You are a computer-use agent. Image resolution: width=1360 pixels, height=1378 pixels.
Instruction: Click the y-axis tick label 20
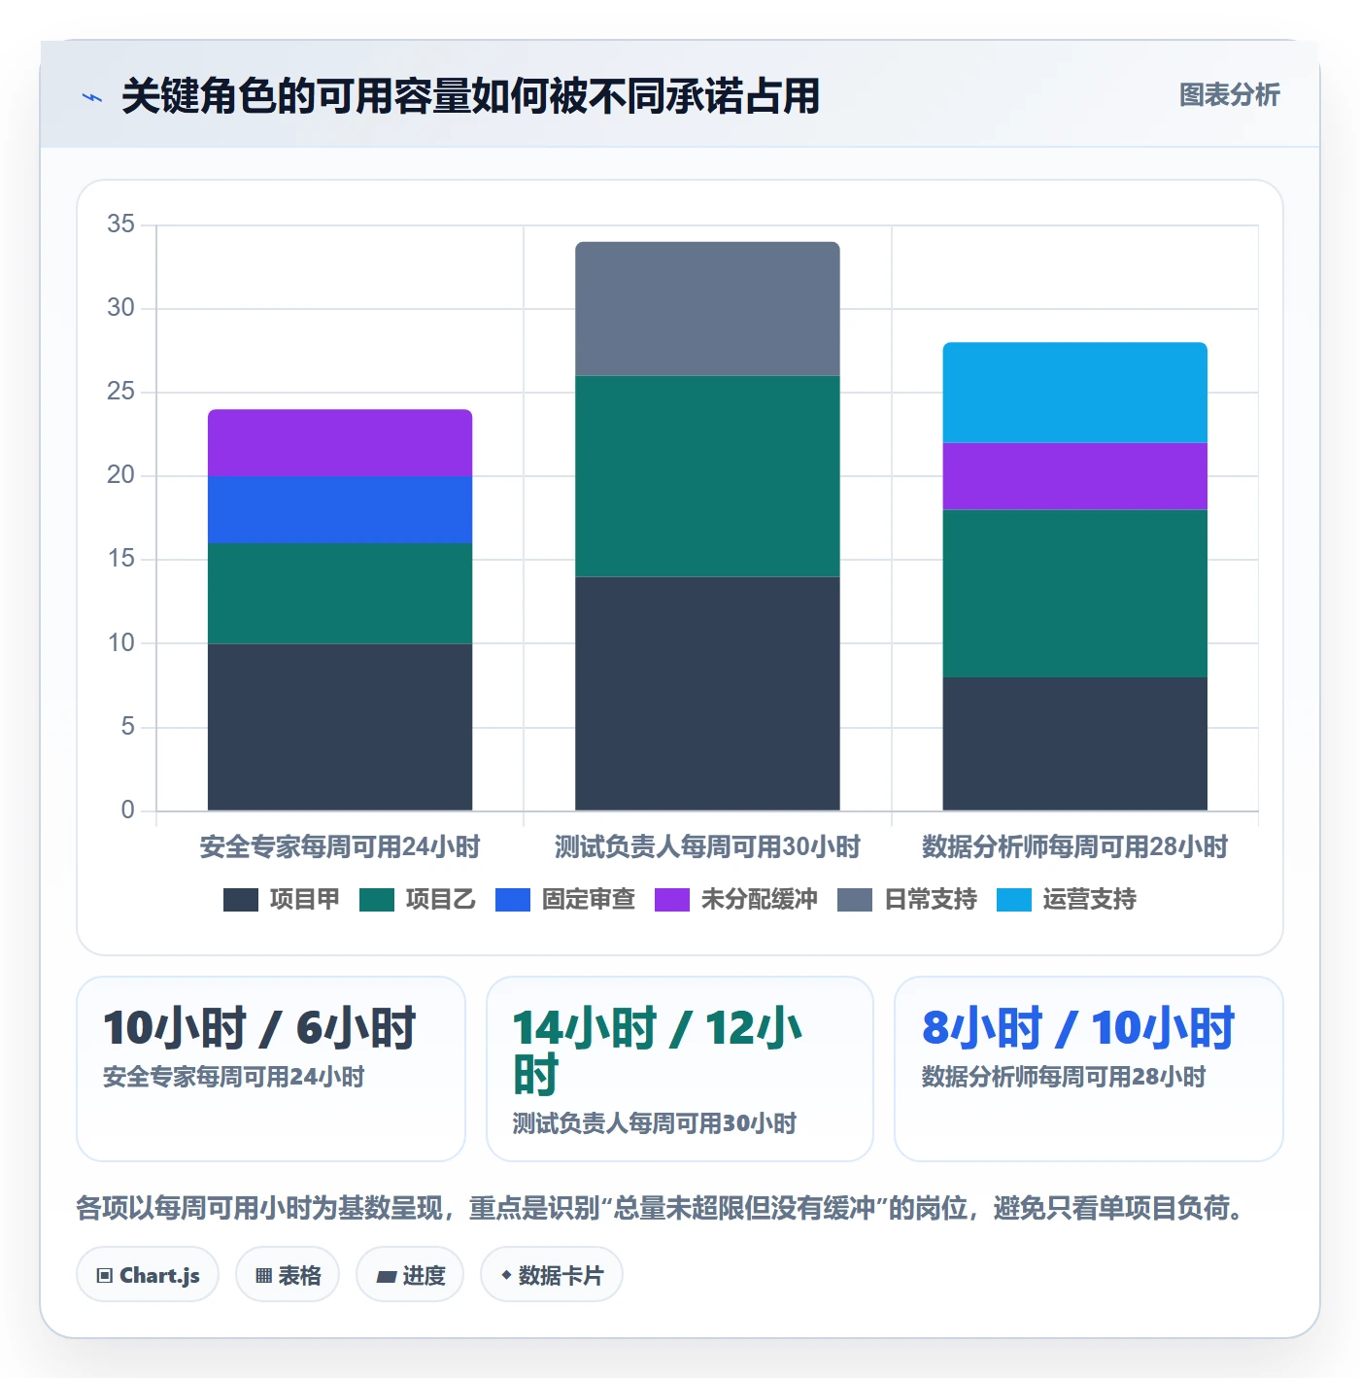click(x=120, y=475)
